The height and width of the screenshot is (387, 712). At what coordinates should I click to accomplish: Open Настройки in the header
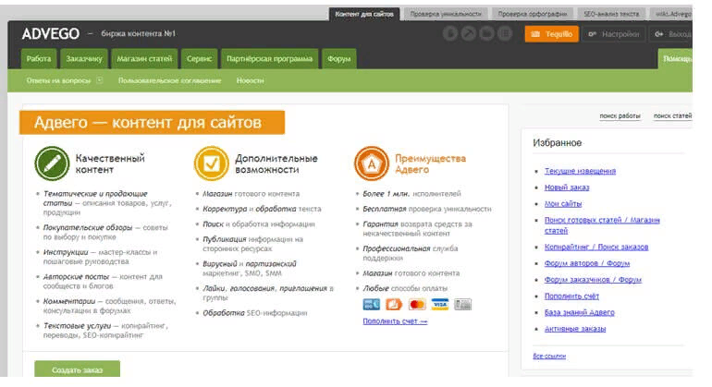[614, 34]
